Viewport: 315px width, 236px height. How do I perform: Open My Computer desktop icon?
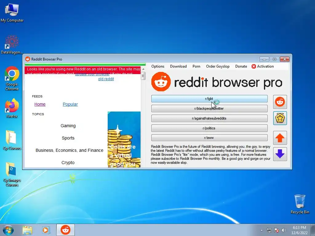coord(12,12)
